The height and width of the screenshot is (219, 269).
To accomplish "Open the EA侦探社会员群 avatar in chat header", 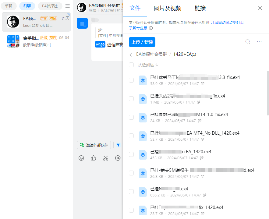I will (82, 7).
